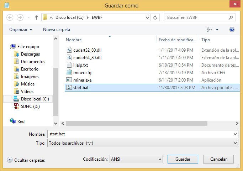This screenshot has width=243, height=171.
Task: Click the miner.exe file name
Action: 82,80
